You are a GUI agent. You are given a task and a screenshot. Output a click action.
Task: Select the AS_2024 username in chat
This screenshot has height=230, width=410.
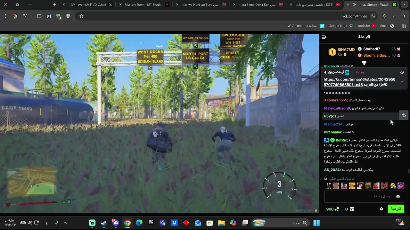[332, 170]
